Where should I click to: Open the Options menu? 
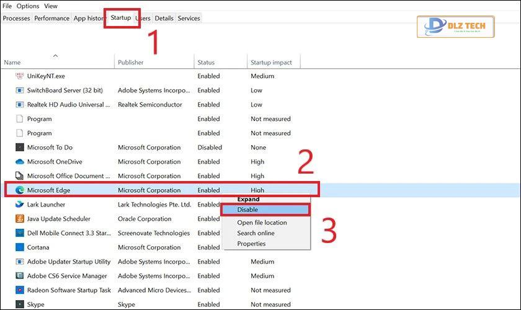pyautogui.click(x=28, y=6)
